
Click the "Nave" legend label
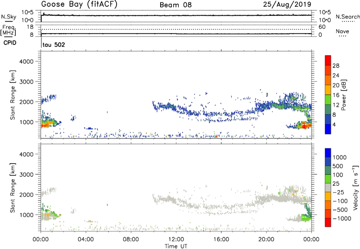[342, 31]
